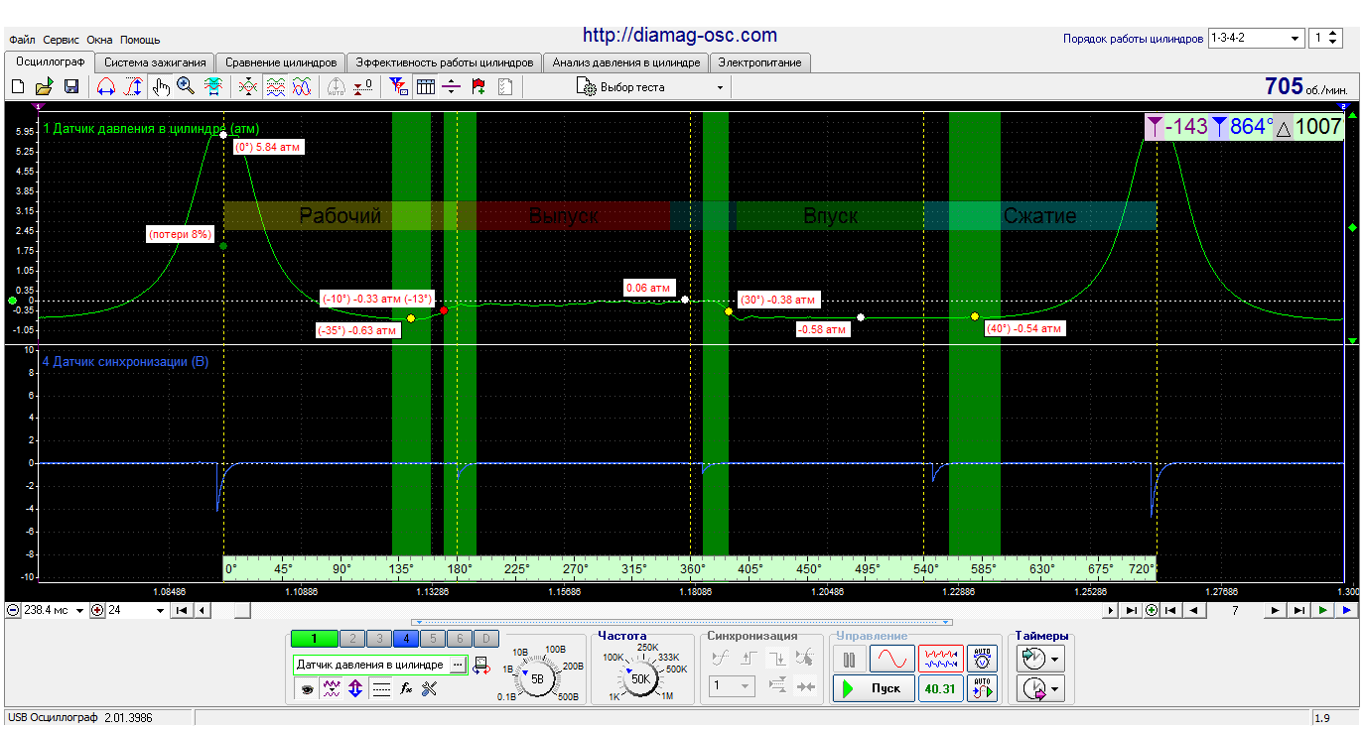1364x730 pixels.
Task: Open the checklist report icon
Action: pyautogui.click(x=504, y=87)
